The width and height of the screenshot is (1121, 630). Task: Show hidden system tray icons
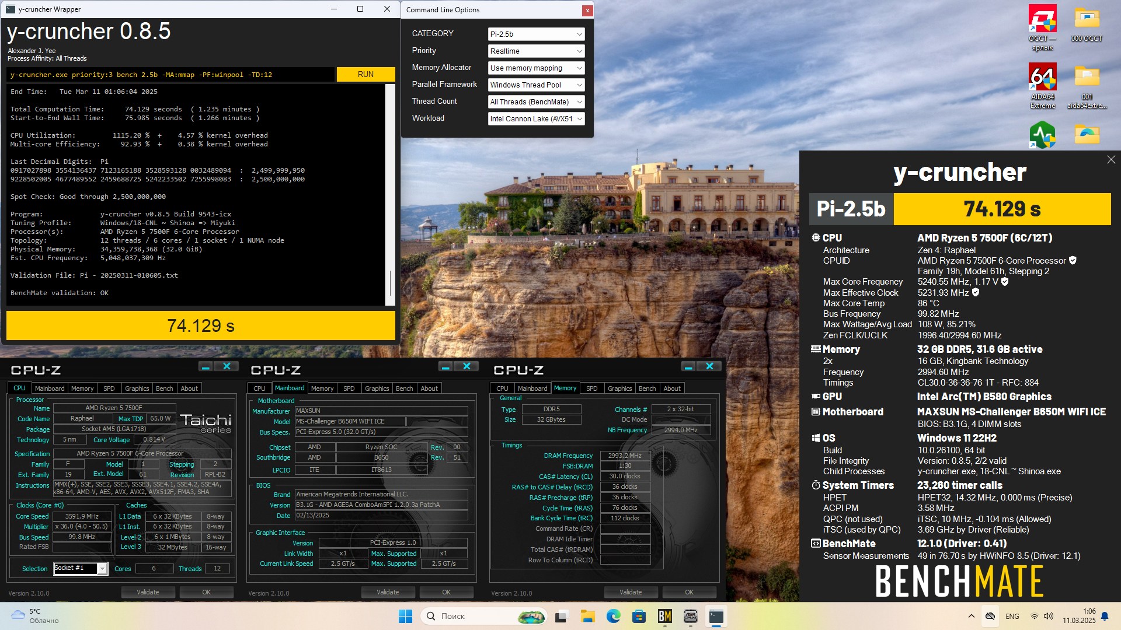pos(971,616)
